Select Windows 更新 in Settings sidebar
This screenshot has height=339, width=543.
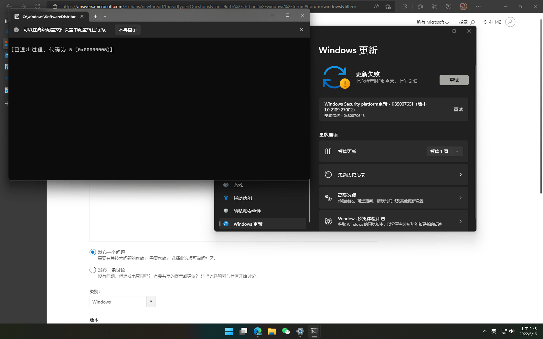coord(263,224)
